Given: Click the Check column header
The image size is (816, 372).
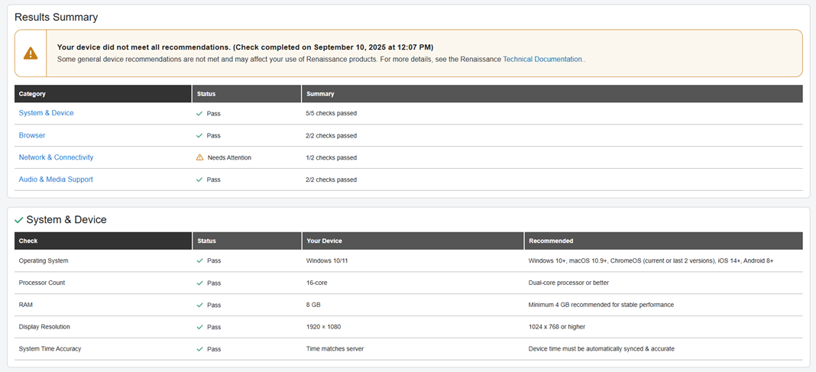Looking at the screenshot, I should click(28, 241).
